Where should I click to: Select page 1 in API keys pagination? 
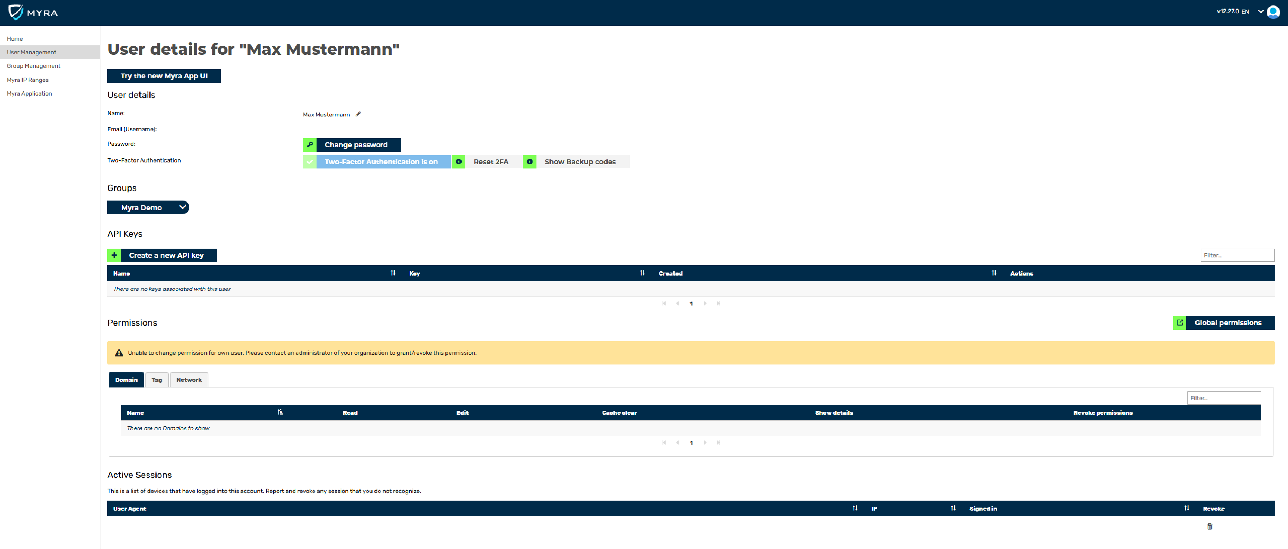click(691, 303)
